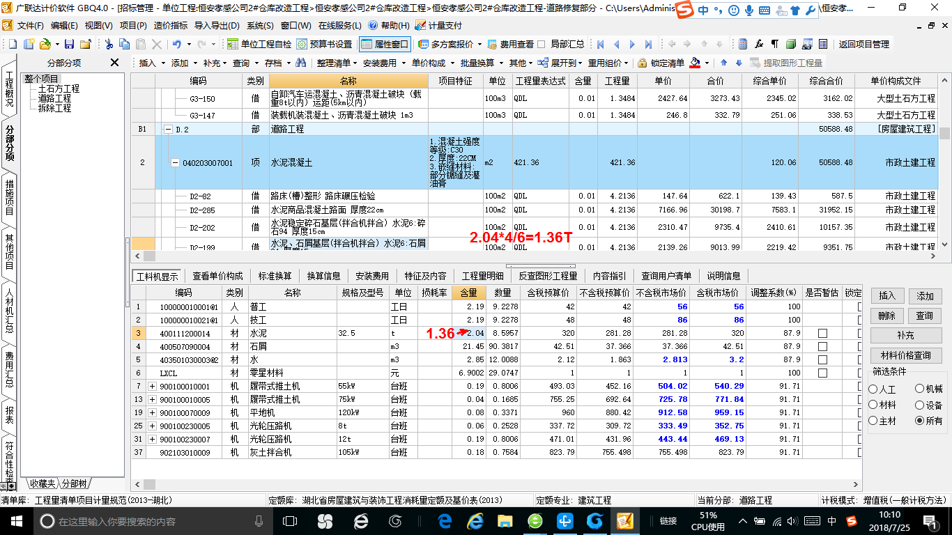
Task: Toggle the 属性窗口 property window
Action: coord(385,44)
